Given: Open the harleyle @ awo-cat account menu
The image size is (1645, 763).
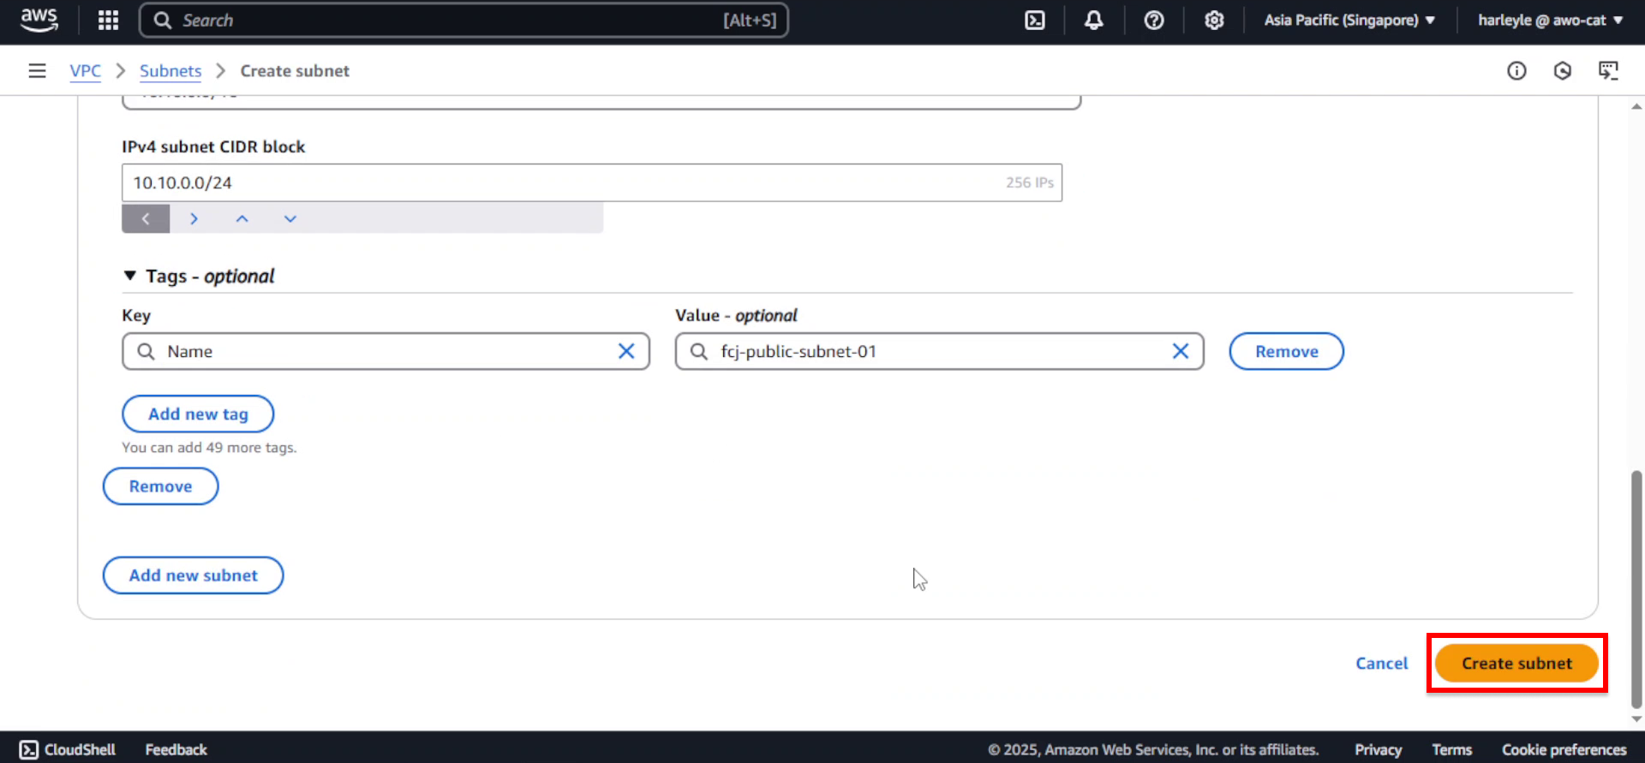Looking at the screenshot, I should pyautogui.click(x=1550, y=20).
